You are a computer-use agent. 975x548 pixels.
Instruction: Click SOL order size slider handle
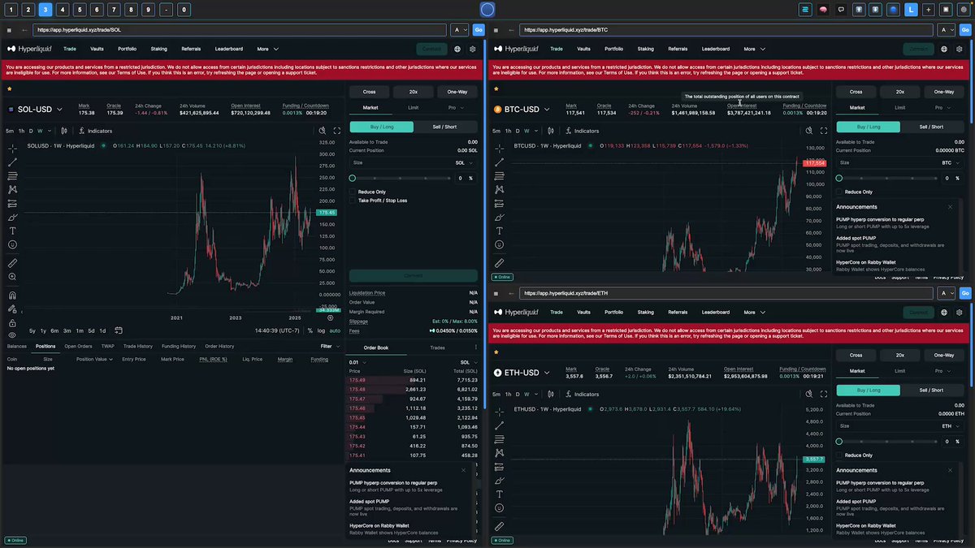tap(353, 178)
